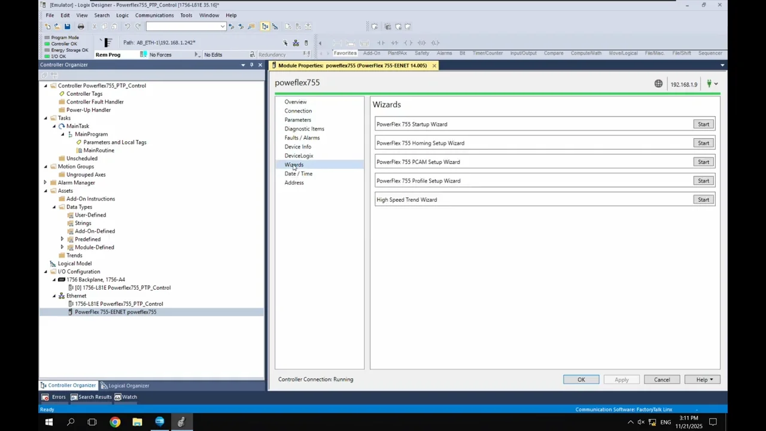Click the globe icon beside IP address
The height and width of the screenshot is (431, 766).
click(x=658, y=84)
